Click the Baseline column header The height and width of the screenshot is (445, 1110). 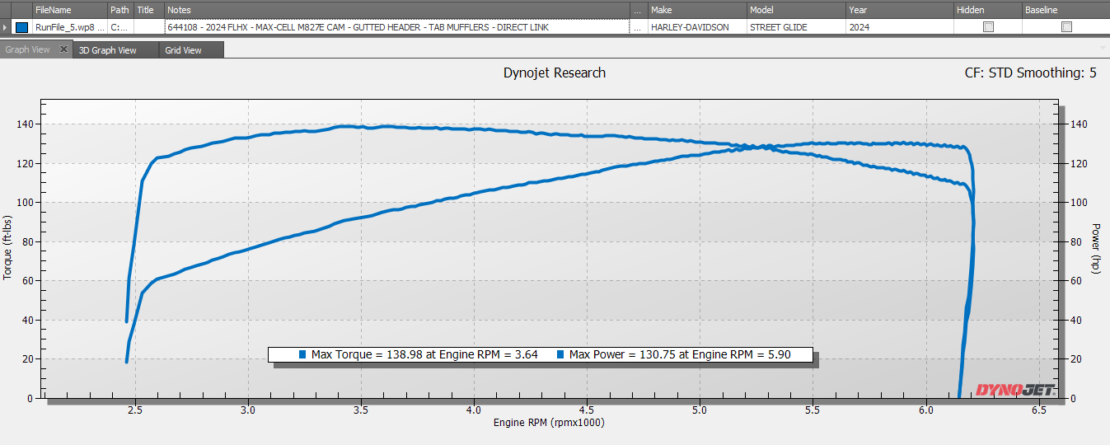click(1066, 10)
